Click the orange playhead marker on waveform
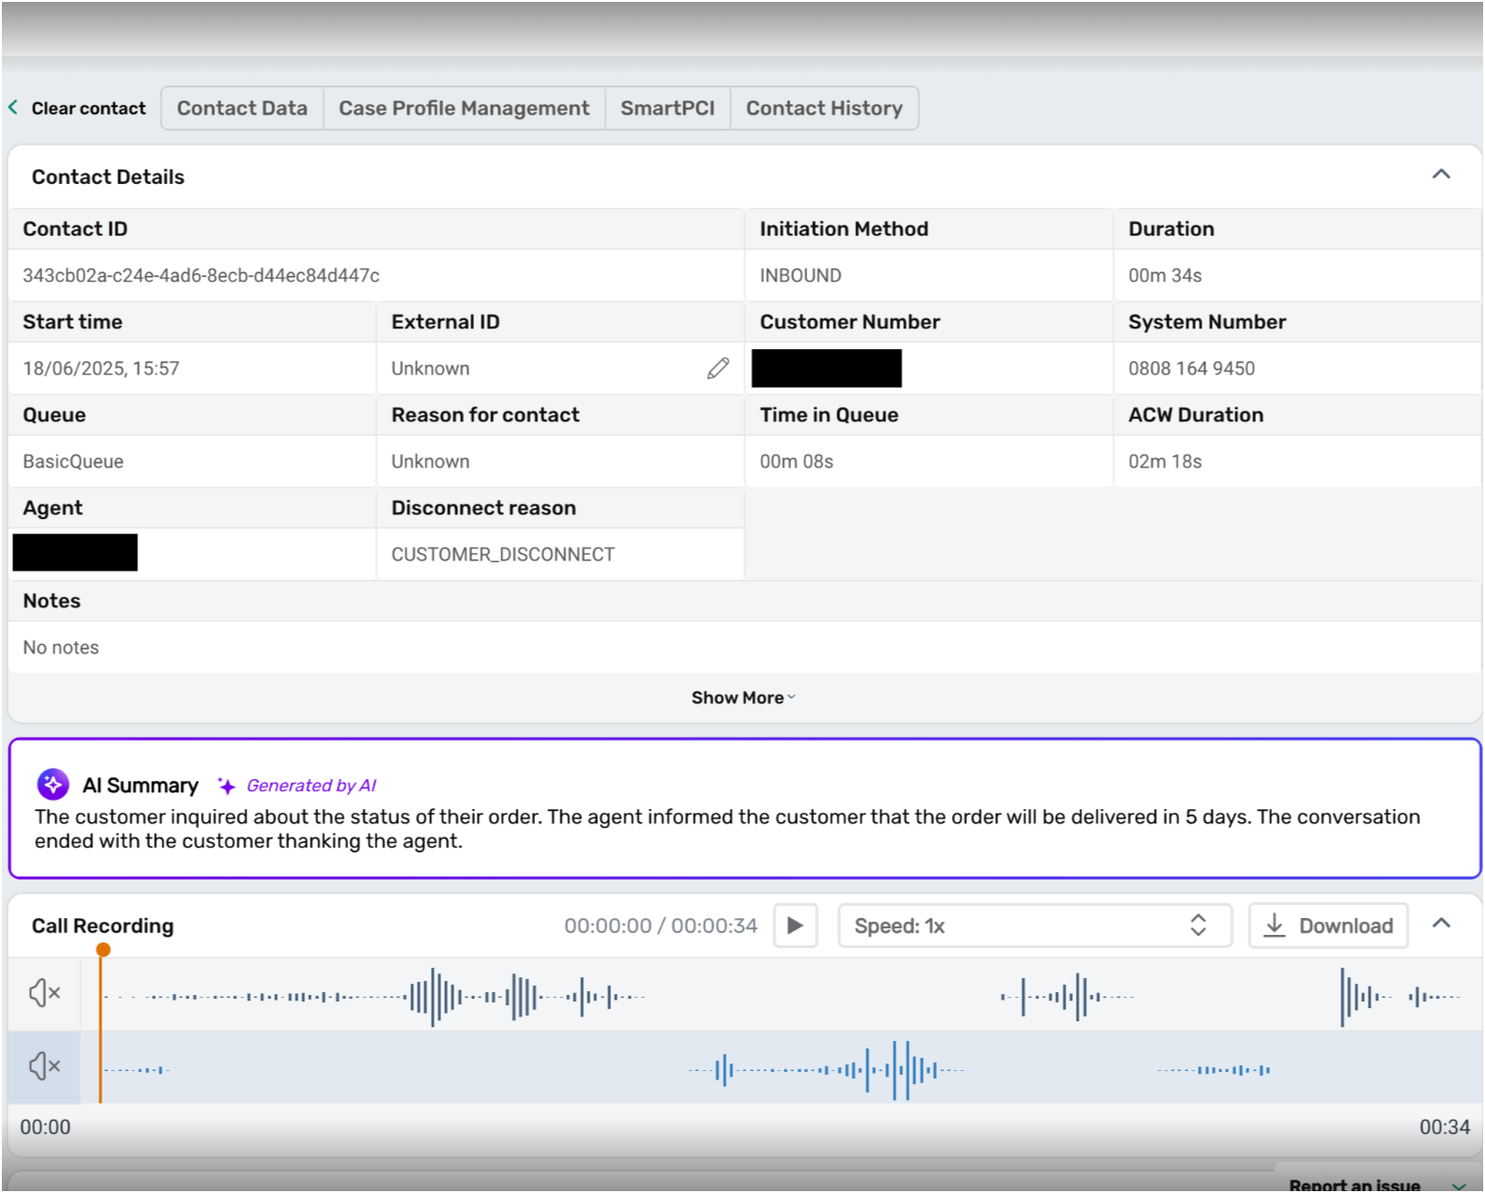 pos(103,950)
